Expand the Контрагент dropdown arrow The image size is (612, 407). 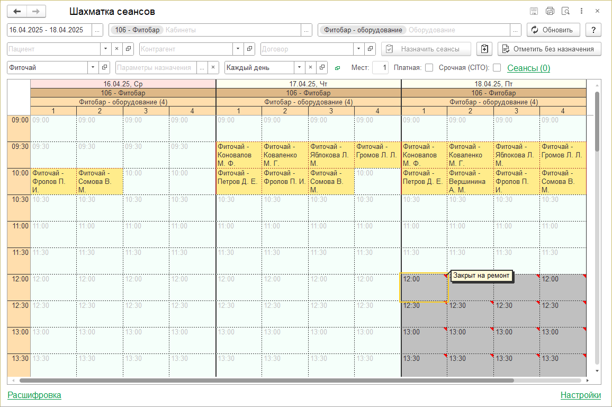(x=238, y=49)
